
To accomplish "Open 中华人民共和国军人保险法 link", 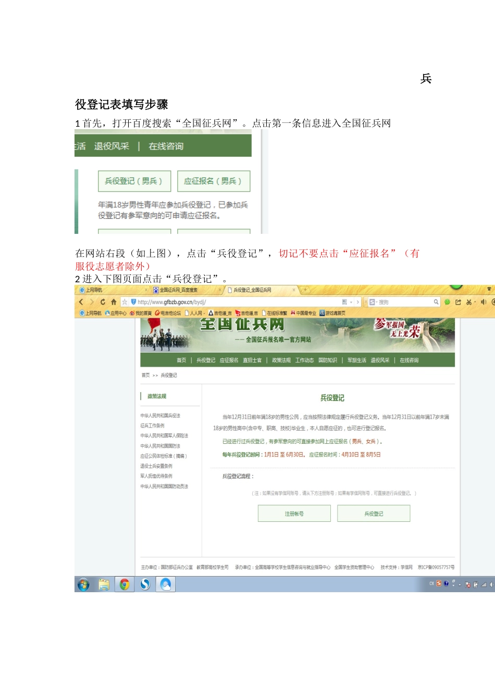I will coord(164,436).
